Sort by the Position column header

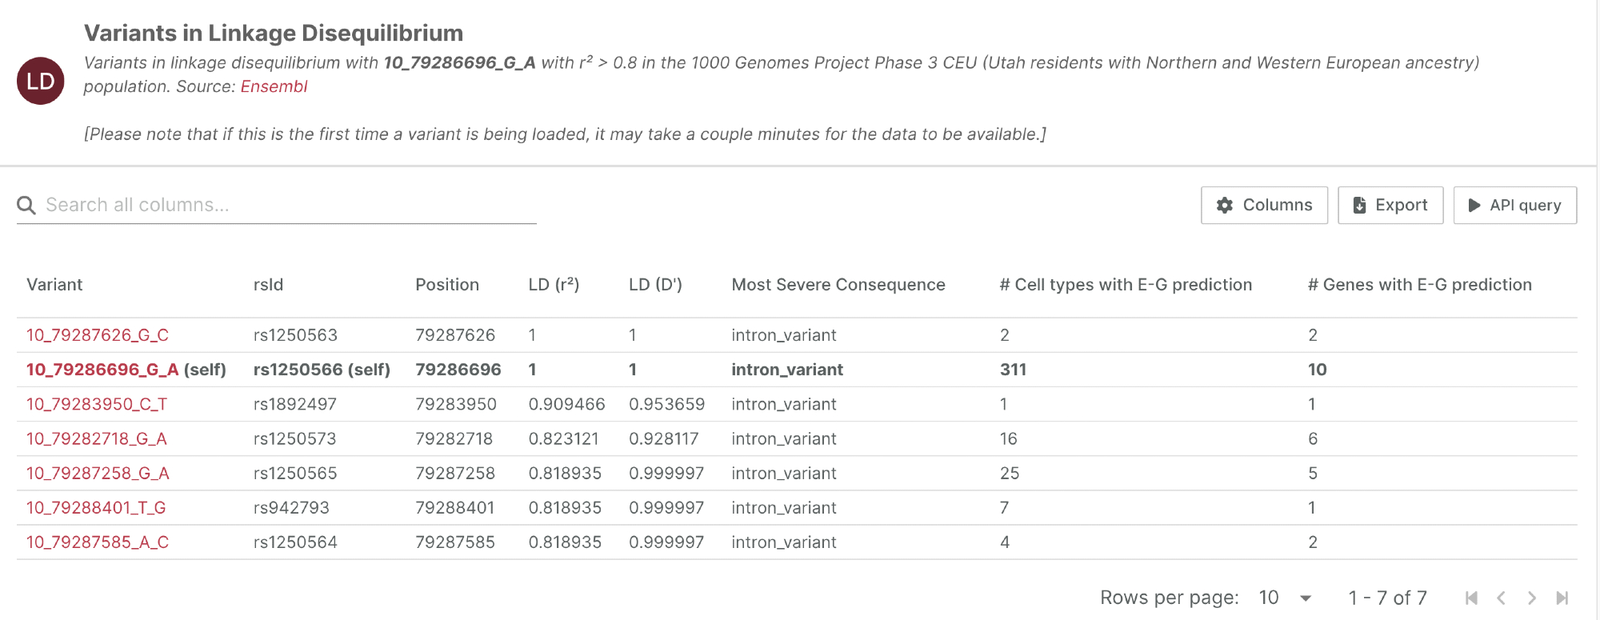447,285
